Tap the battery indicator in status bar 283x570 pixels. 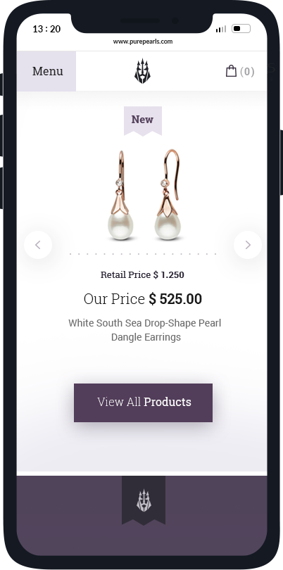coord(241,28)
